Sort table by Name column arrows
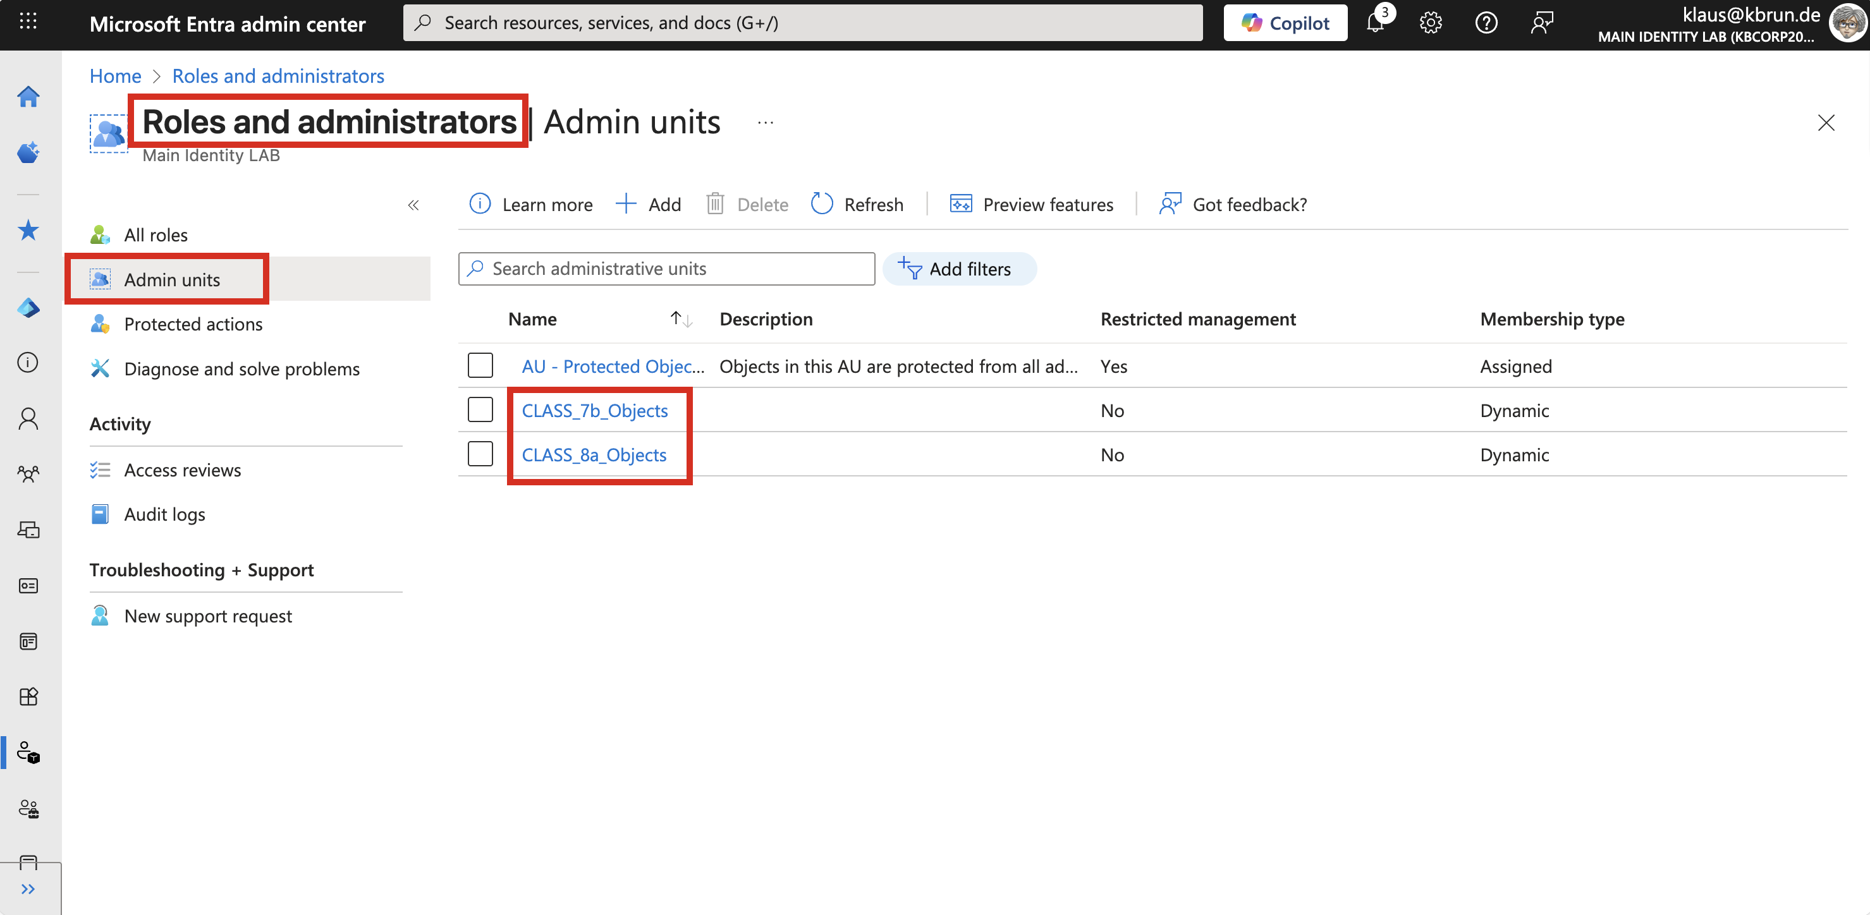Image resolution: width=1870 pixels, height=915 pixels. (680, 319)
